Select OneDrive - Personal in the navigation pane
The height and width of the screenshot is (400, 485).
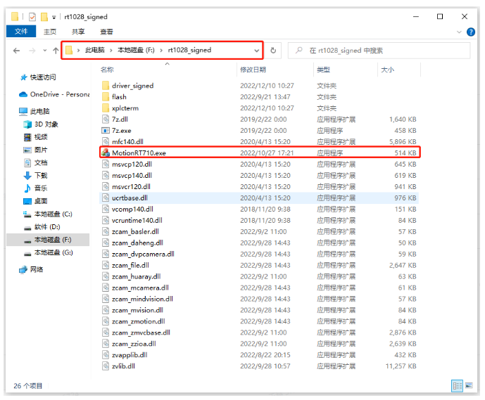click(54, 94)
